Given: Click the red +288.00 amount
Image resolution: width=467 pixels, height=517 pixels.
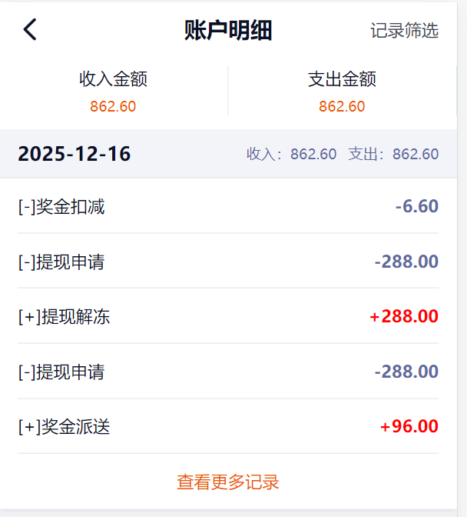Looking at the screenshot, I should [x=404, y=316].
